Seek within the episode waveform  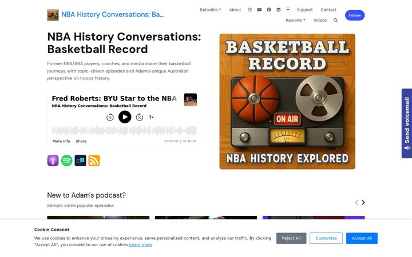tap(124, 131)
